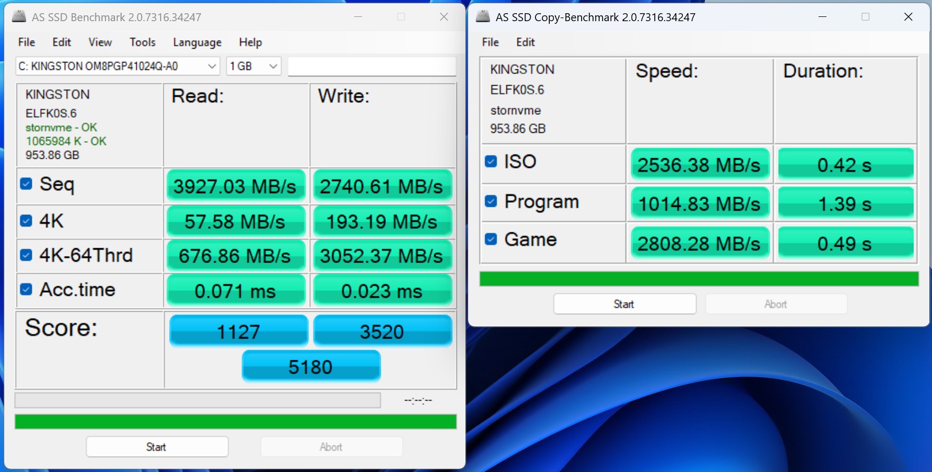The width and height of the screenshot is (932, 472).
Task: Click the Game speed result 2808.28 MB/s
Action: pyautogui.click(x=700, y=243)
